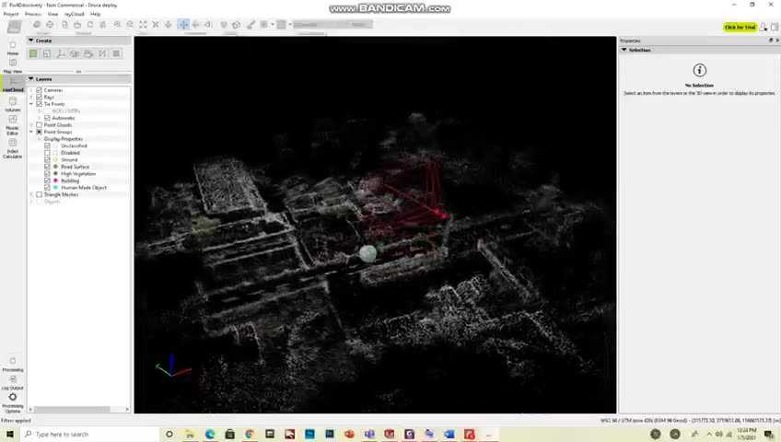Select the Human Made Object point group

click(x=84, y=188)
